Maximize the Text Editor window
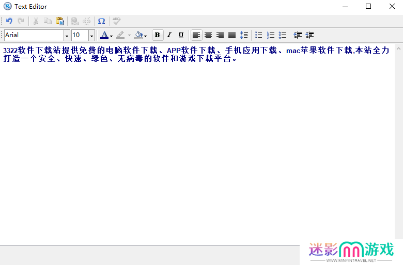The height and width of the screenshot is (265, 403). point(368,6)
